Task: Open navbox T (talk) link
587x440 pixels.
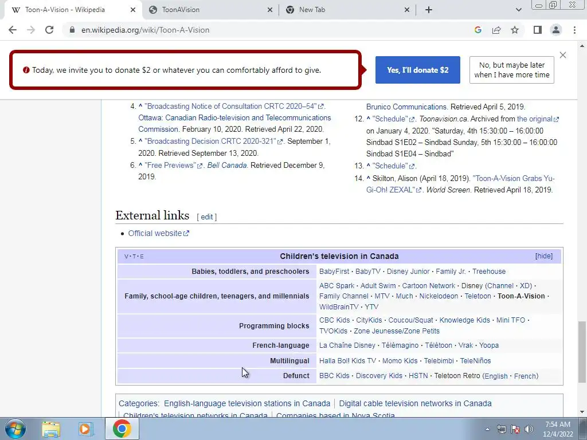Action: point(134,256)
